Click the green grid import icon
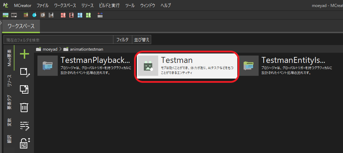This screenshot has height=153, width=343. (88, 15)
